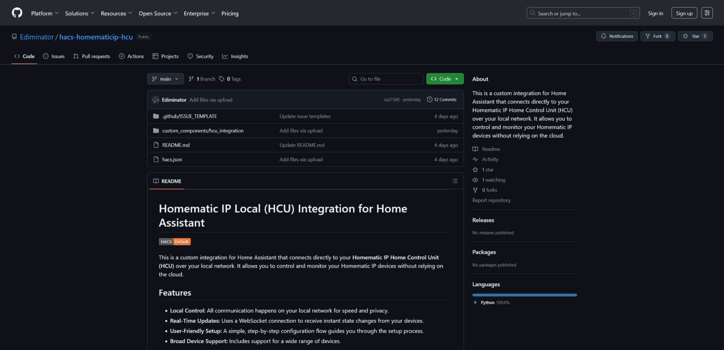This screenshot has width=724, height=350.
Task: Click the Python language bar
Action: click(x=524, y=295)
